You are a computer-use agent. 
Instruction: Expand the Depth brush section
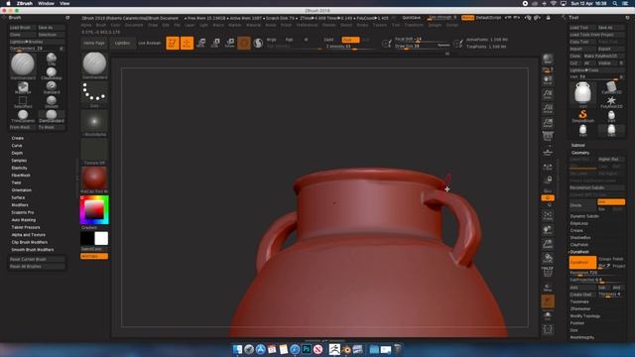(x=17, y=153)
